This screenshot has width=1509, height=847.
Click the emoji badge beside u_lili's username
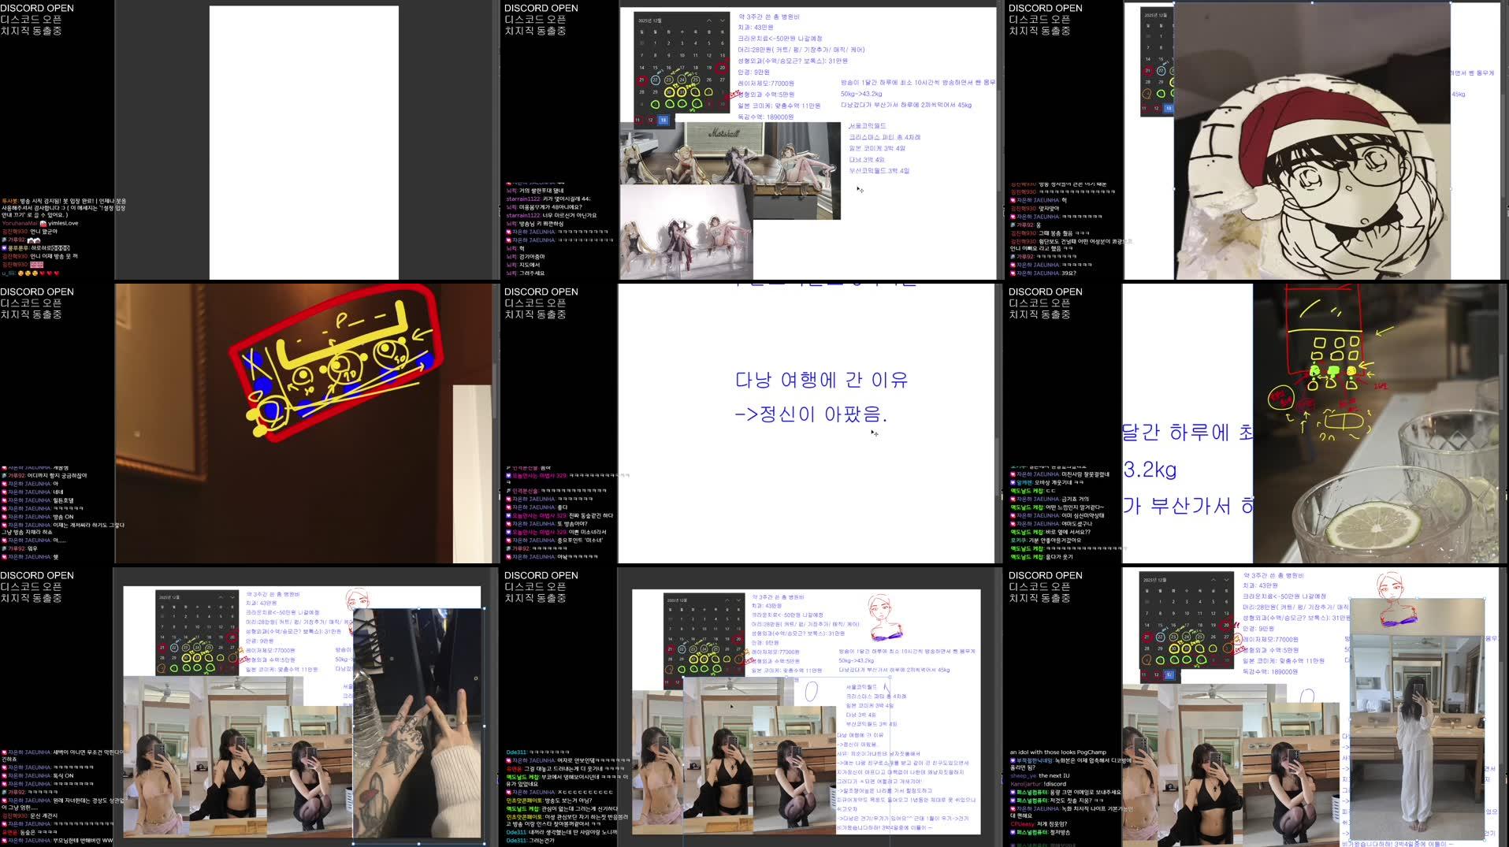click(x=21, y=273)
